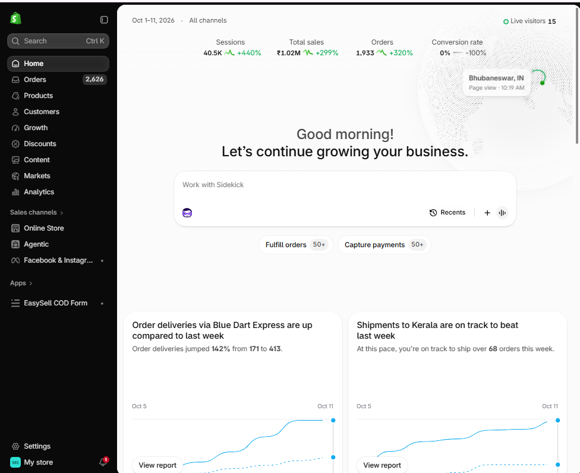
Task: Click Oct 11 data point on Kerala chart
Action: [x=558, y=421]
